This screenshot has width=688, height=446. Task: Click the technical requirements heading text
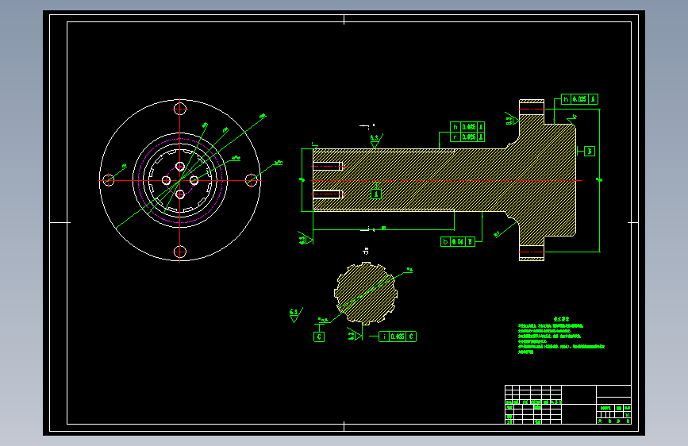(561, 319)
